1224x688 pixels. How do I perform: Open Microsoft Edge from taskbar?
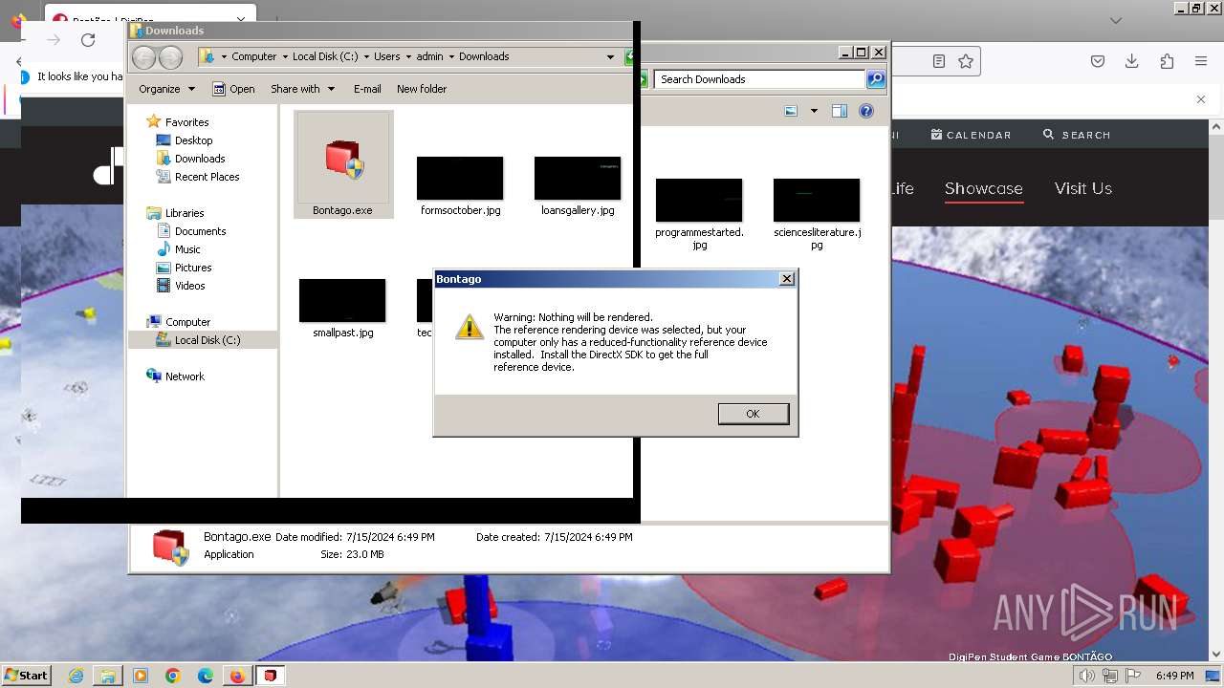pyautogui.click(x=206, y=676)
